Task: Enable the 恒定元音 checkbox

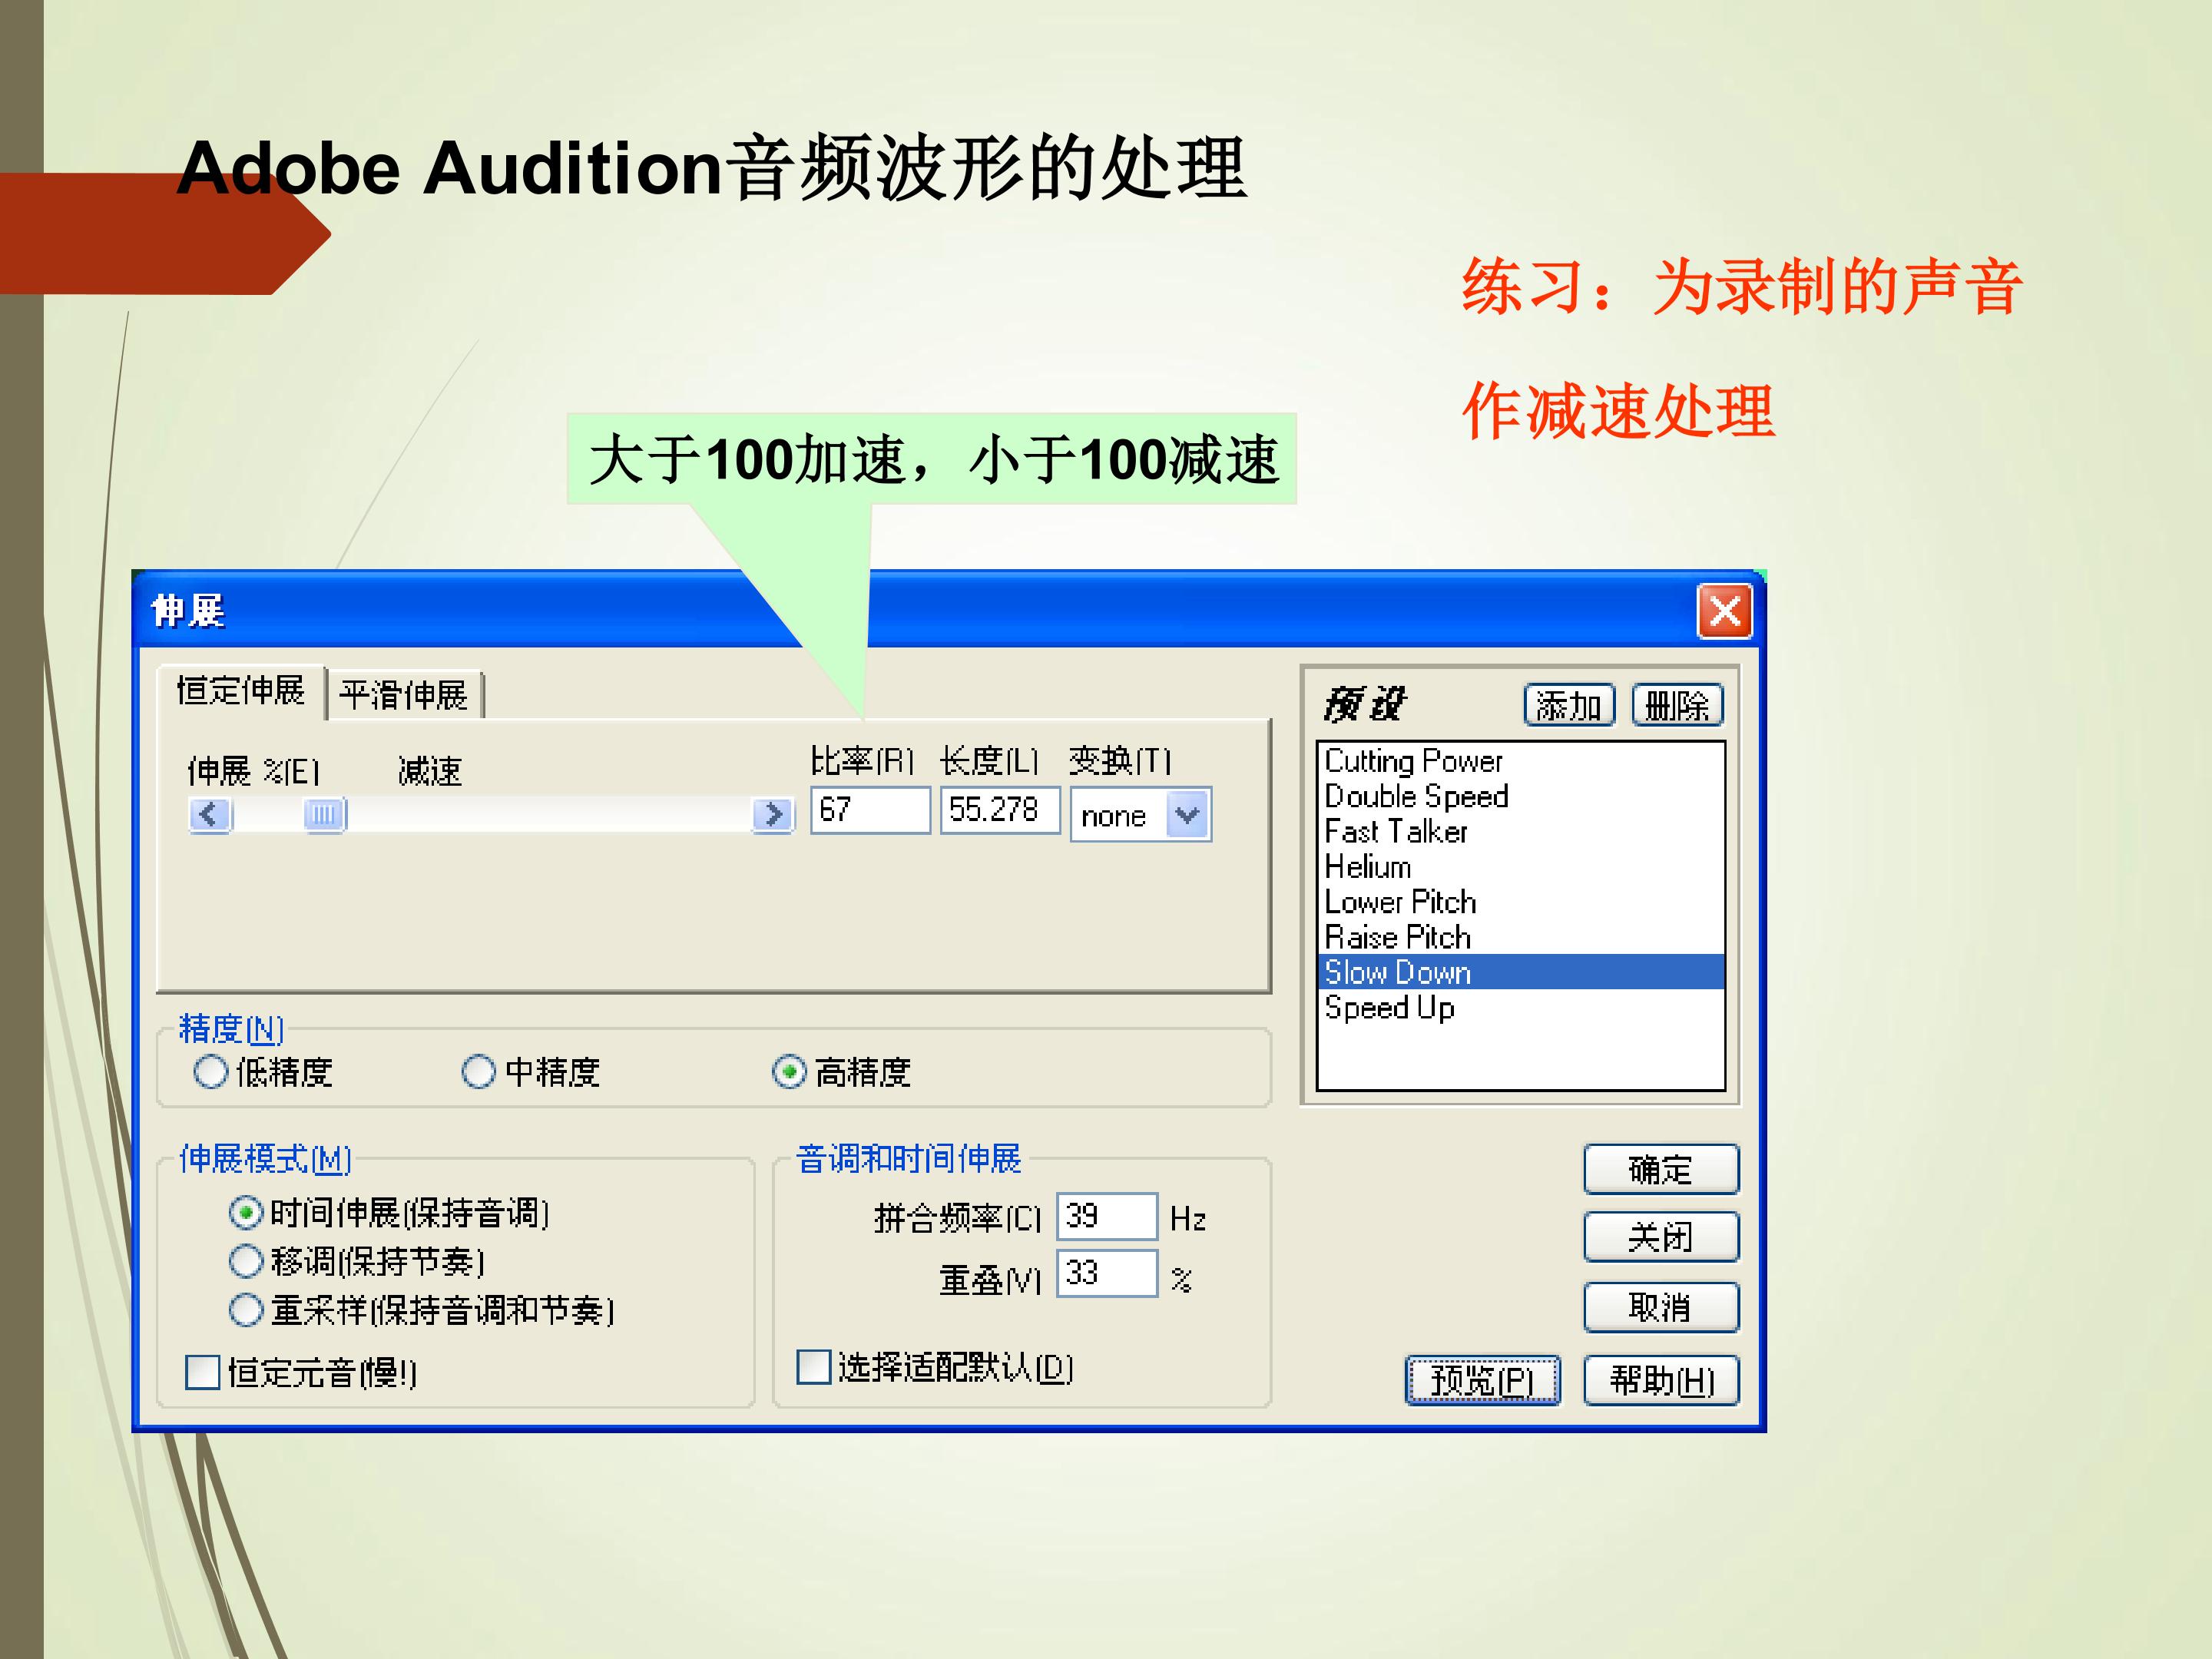Action: (203, 1372)
